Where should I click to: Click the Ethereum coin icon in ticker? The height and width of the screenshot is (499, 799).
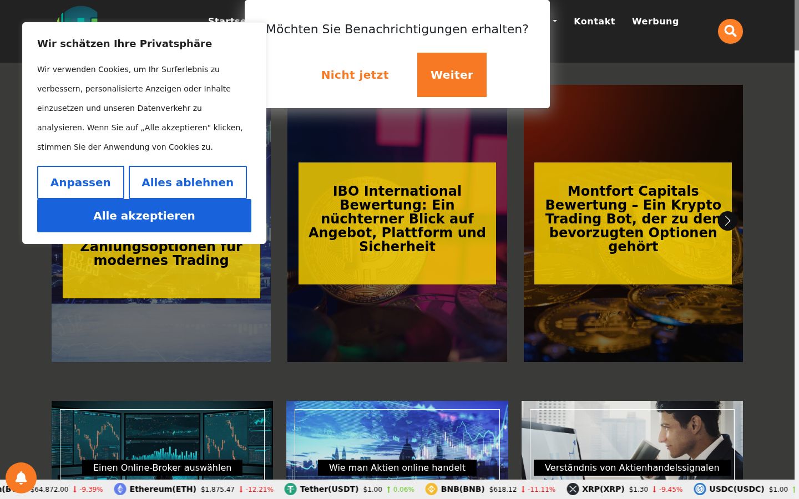120,489
